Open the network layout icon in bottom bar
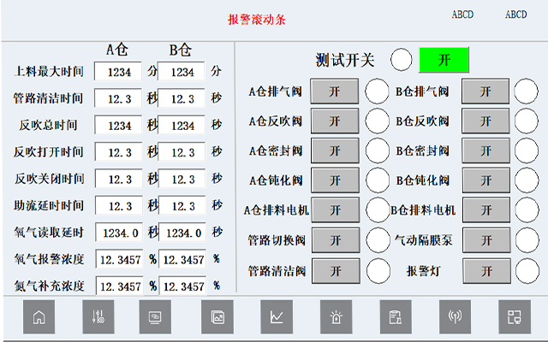Viewport: 548px width, 342px height. pyautogui.click(x=514, y=316)
